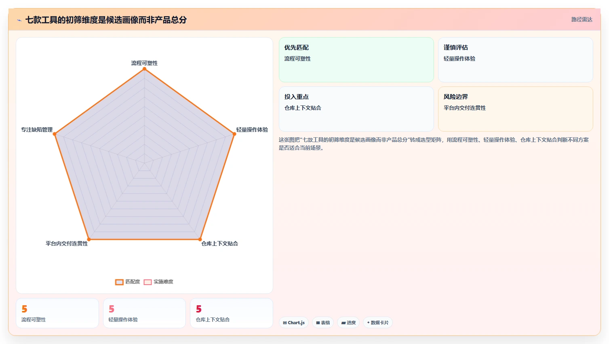The width and height of the screenshot is (609, 344).
Task: Click the 平台内交付连贯性 radar data point
Action: click(x=89, y=239)
